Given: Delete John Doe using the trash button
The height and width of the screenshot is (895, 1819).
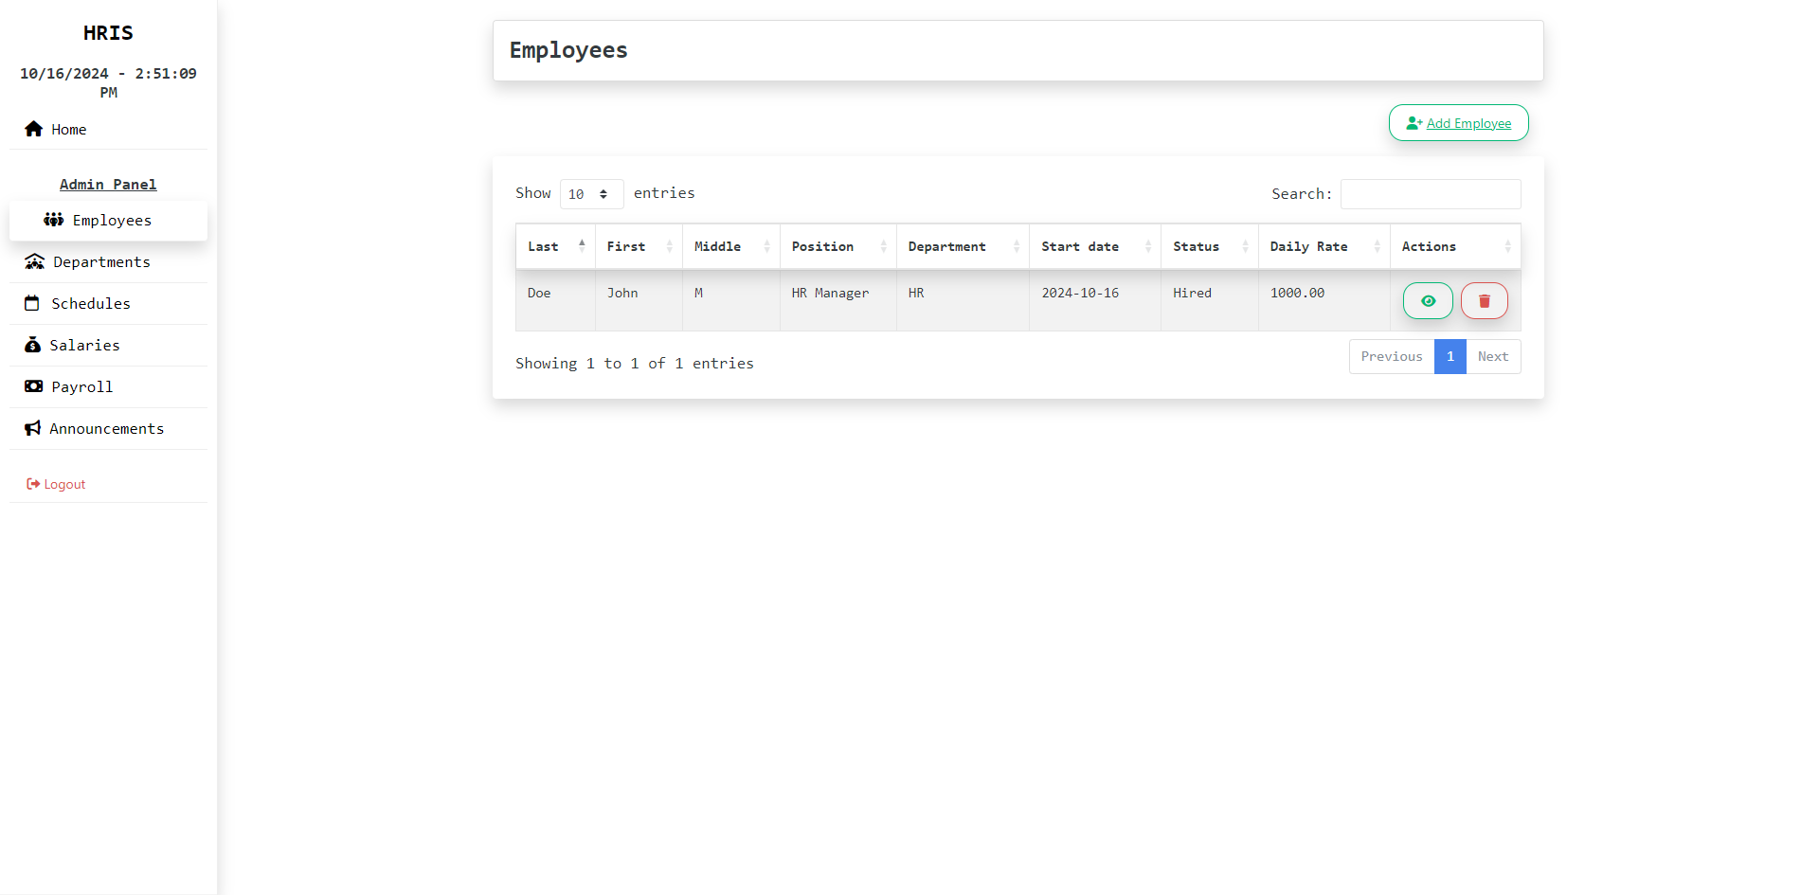Looking at the screenshot, I should 1484,300.
